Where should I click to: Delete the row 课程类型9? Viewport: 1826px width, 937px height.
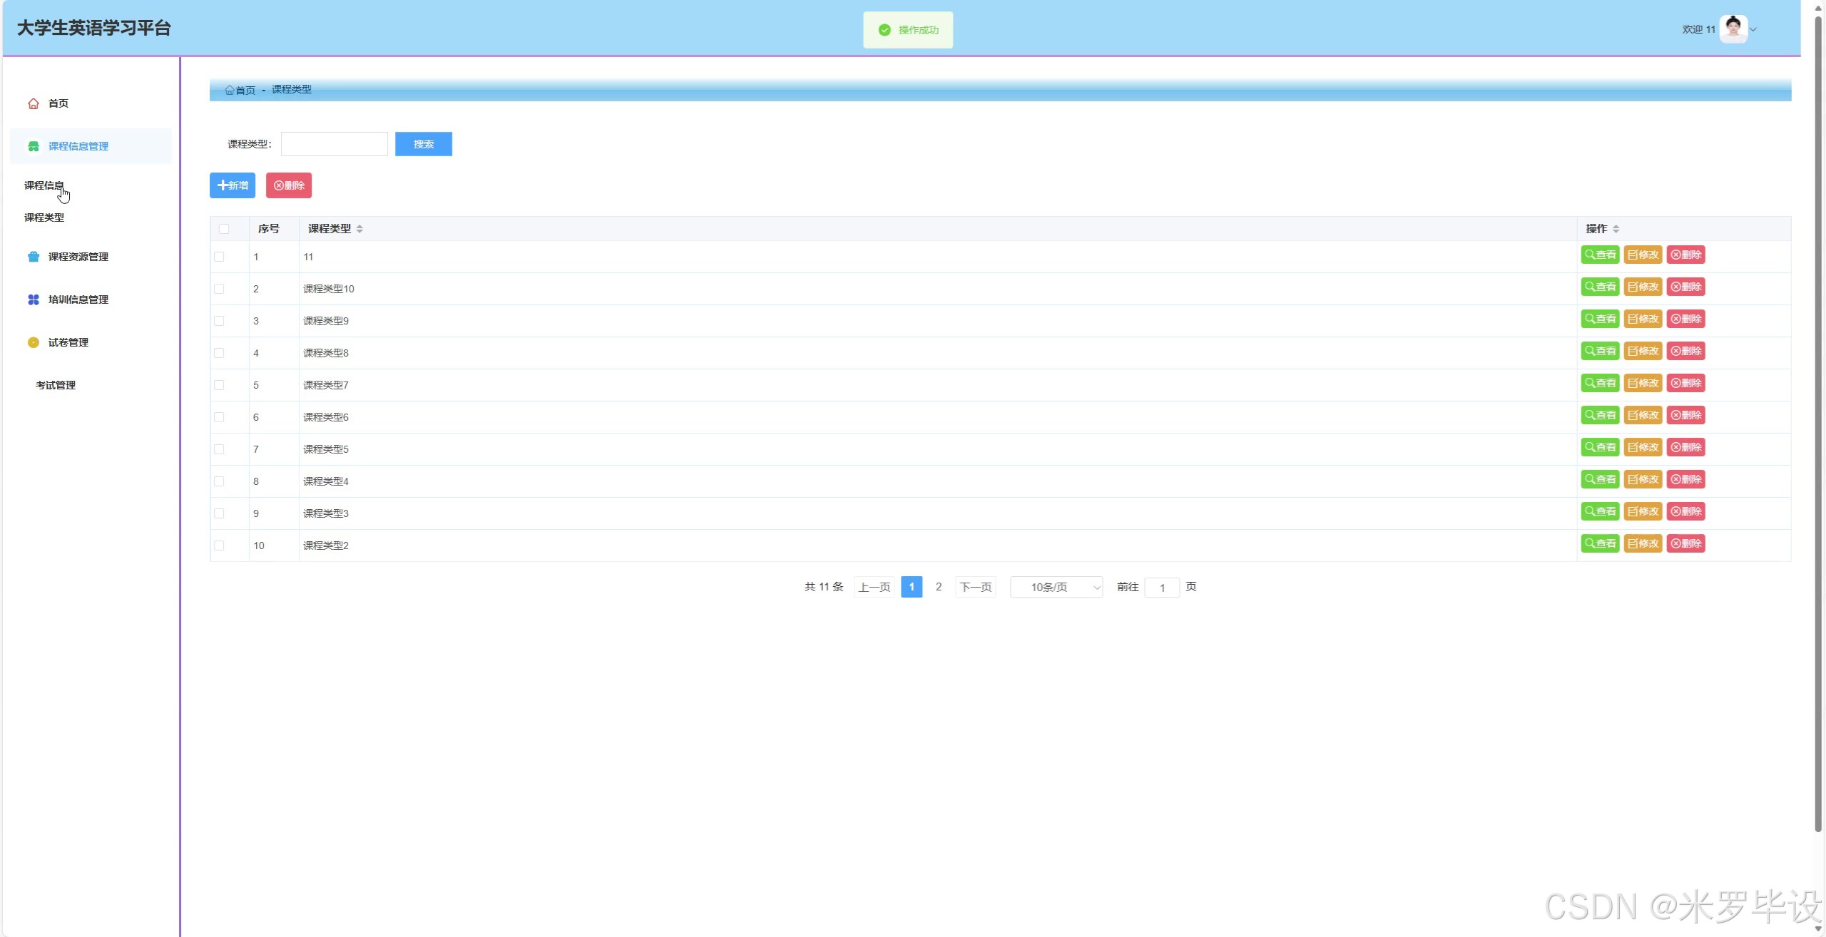pos(1685,319)
